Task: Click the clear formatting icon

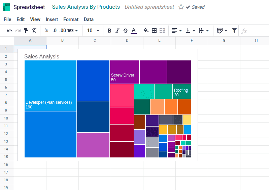Action: tap(34, 31)
